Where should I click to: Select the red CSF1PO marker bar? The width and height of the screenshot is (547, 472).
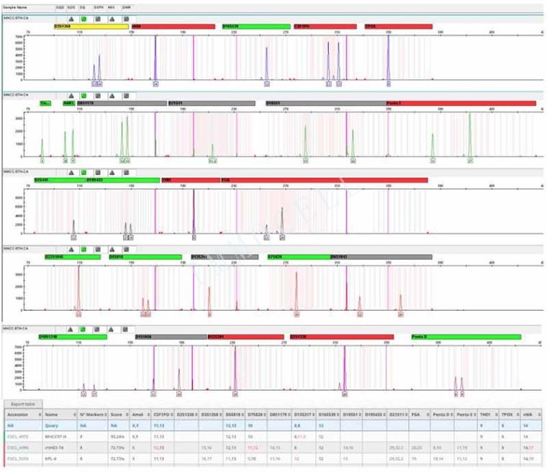click(x=325, y=27)
